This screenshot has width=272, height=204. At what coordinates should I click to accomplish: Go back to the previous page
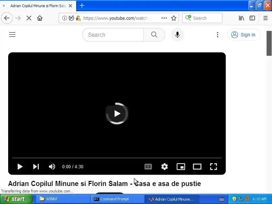[x=7, y=18]
